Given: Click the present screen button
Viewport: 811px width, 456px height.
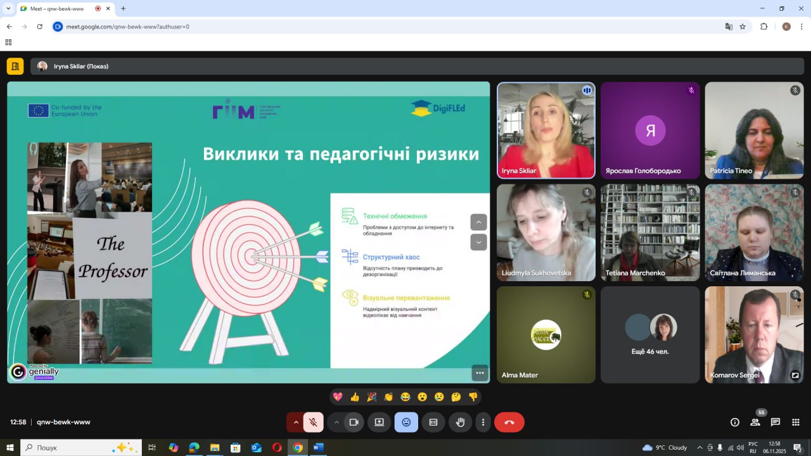Looking at the screenshot, I should [379, 422].
